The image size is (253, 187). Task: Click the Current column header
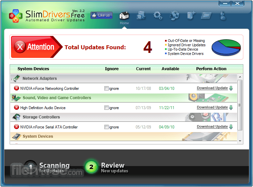coord(143,69)
